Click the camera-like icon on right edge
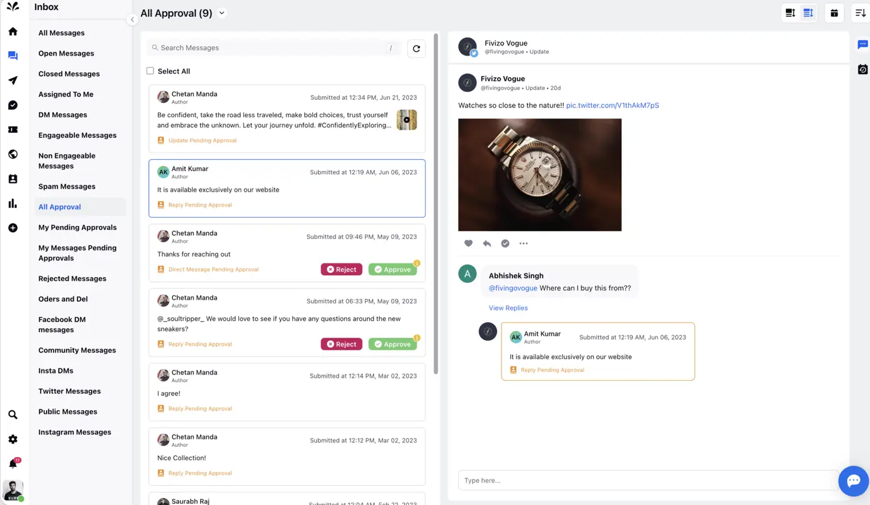The height and width of the screenshot is (505, 870). 863,69
